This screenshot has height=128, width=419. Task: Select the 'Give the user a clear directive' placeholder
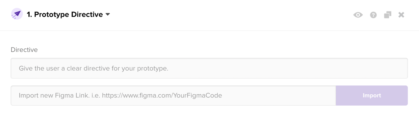pos(93,68)
